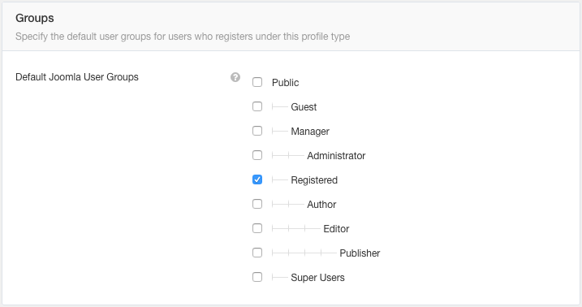Click the Registered label text
This screenshot has height=307, width=582.
click(x=314, y=180)
